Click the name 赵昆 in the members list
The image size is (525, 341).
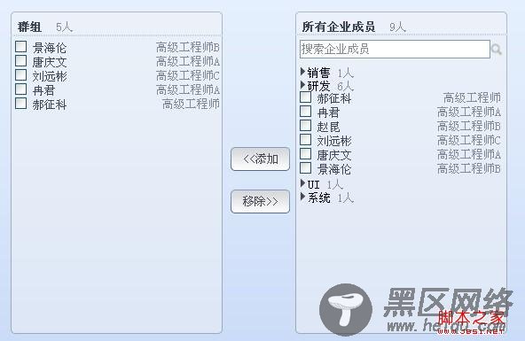[x=328, y=127]
